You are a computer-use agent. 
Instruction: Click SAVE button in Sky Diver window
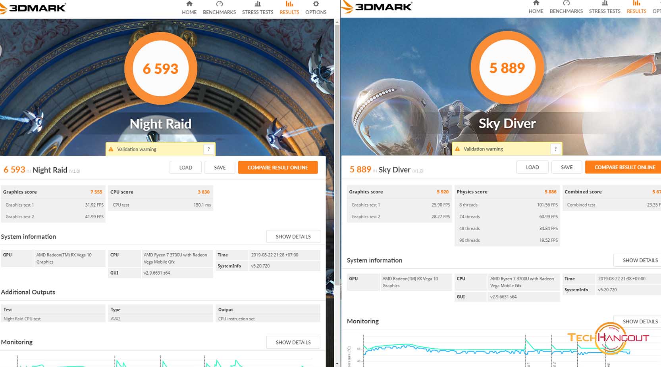pos(567,167)
